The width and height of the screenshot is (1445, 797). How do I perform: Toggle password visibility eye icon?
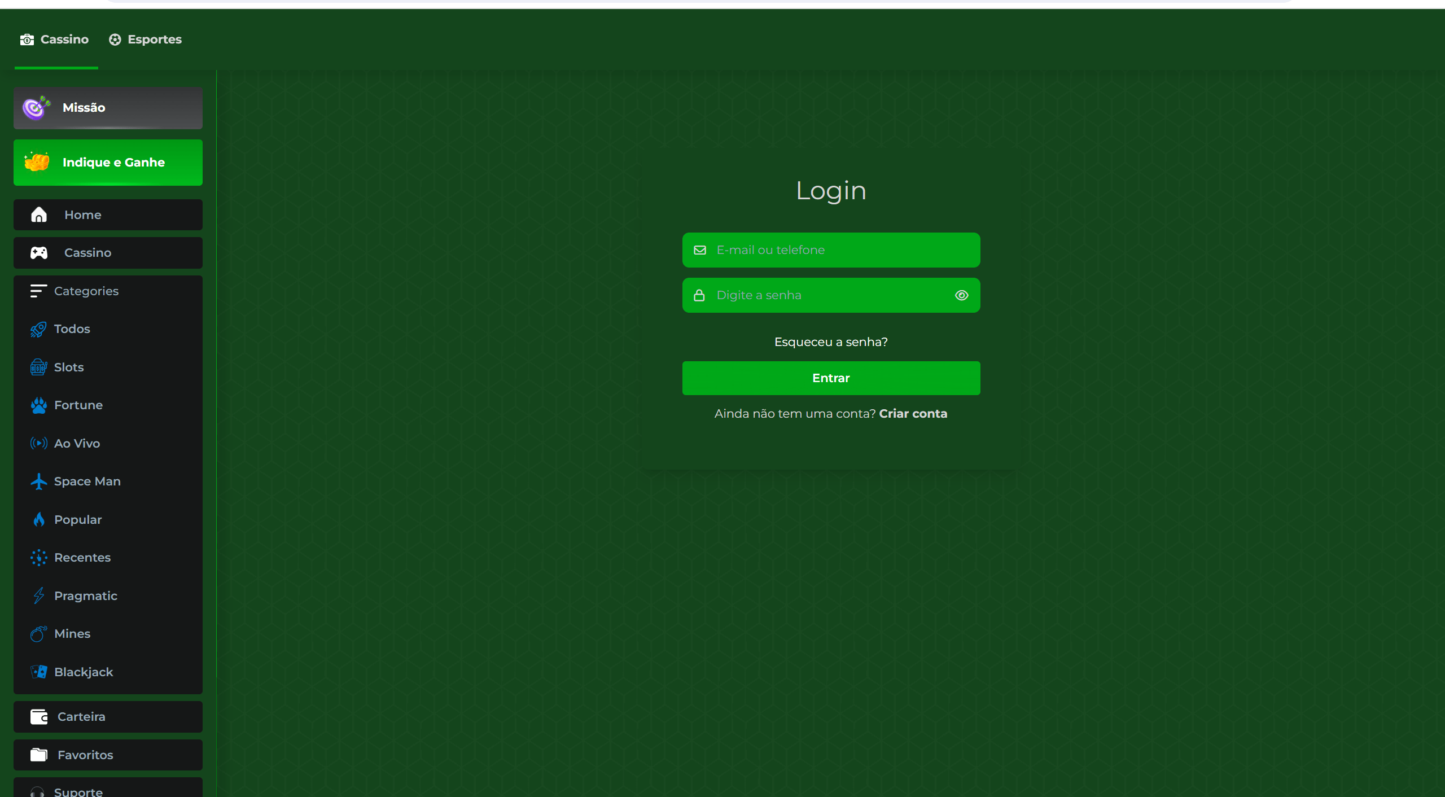(x=961, y=295)
